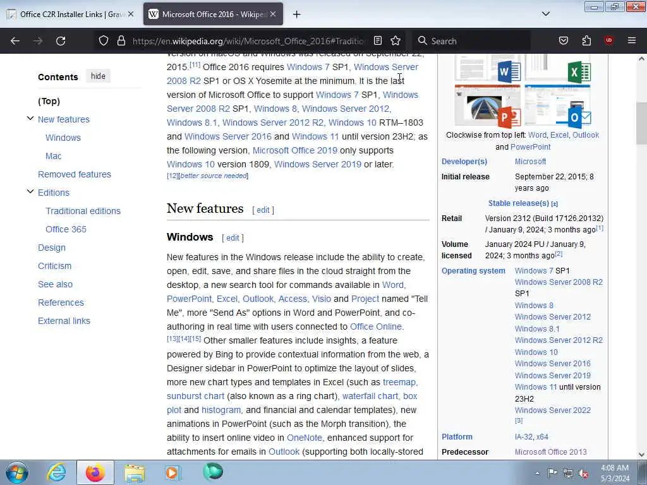This screenshot has width=647, height=485.
Task: Jump to External links section
Action: pos(64,321)
